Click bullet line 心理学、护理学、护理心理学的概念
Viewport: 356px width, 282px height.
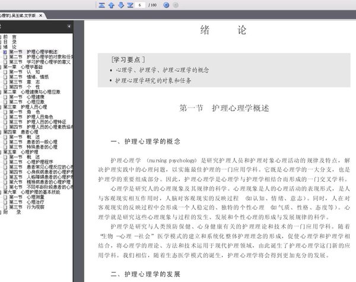[x=162, y=70]
